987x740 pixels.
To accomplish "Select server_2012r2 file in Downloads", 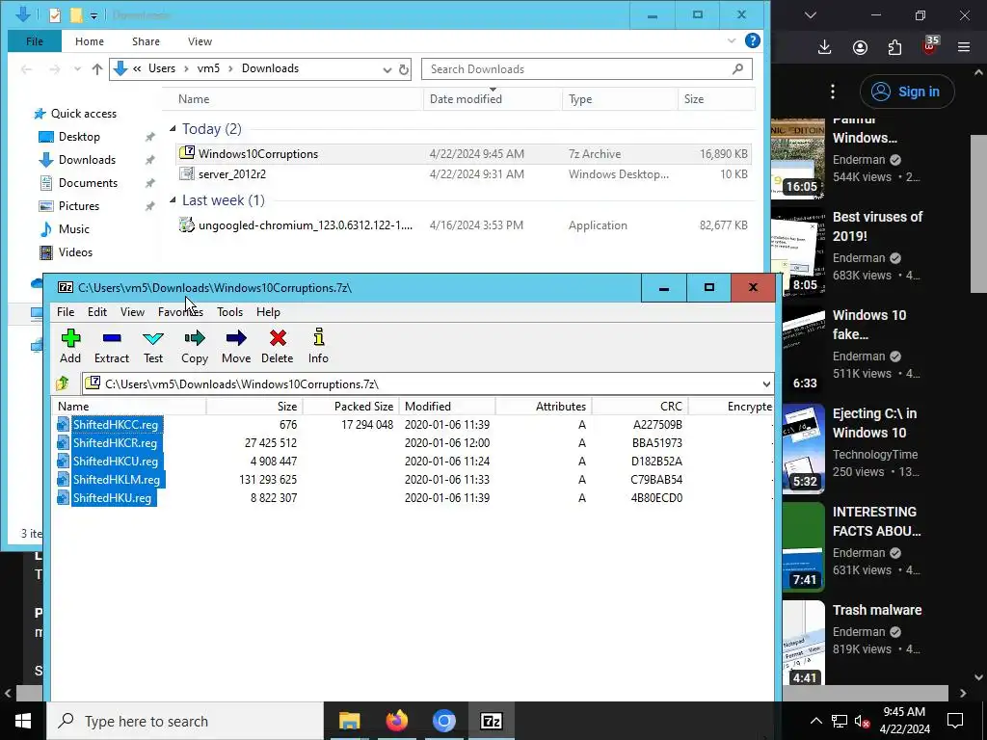I will 231,174.
